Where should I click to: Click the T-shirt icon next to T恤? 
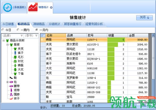(x=15, y=74)
